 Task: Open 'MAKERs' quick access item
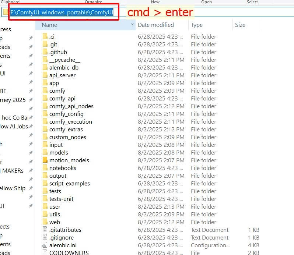tap(13, 171)
